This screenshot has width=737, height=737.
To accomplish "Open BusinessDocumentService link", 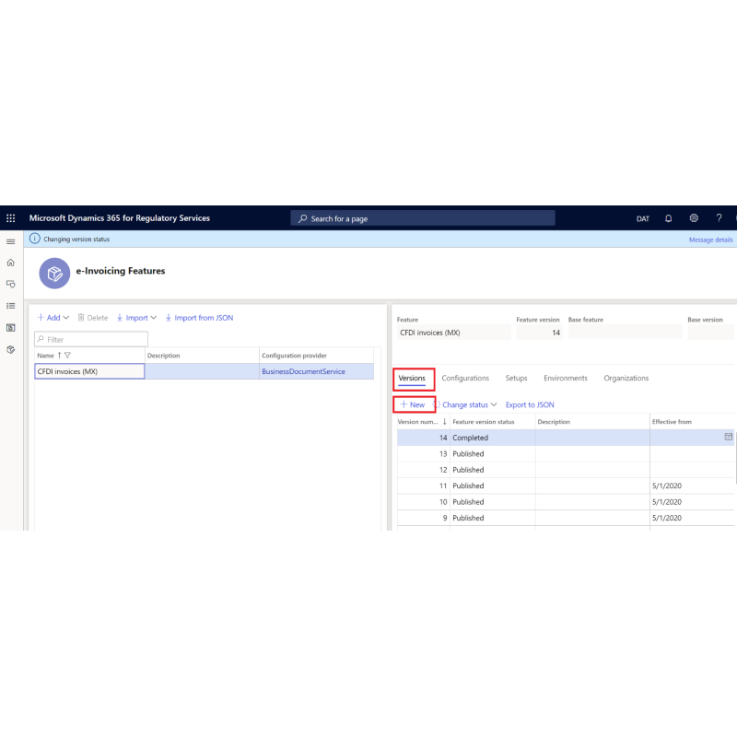I will click(x=303, y=371).
